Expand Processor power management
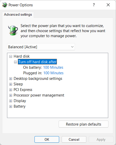Viewport: 116px width, 145px height. click(x=11, y=95)
